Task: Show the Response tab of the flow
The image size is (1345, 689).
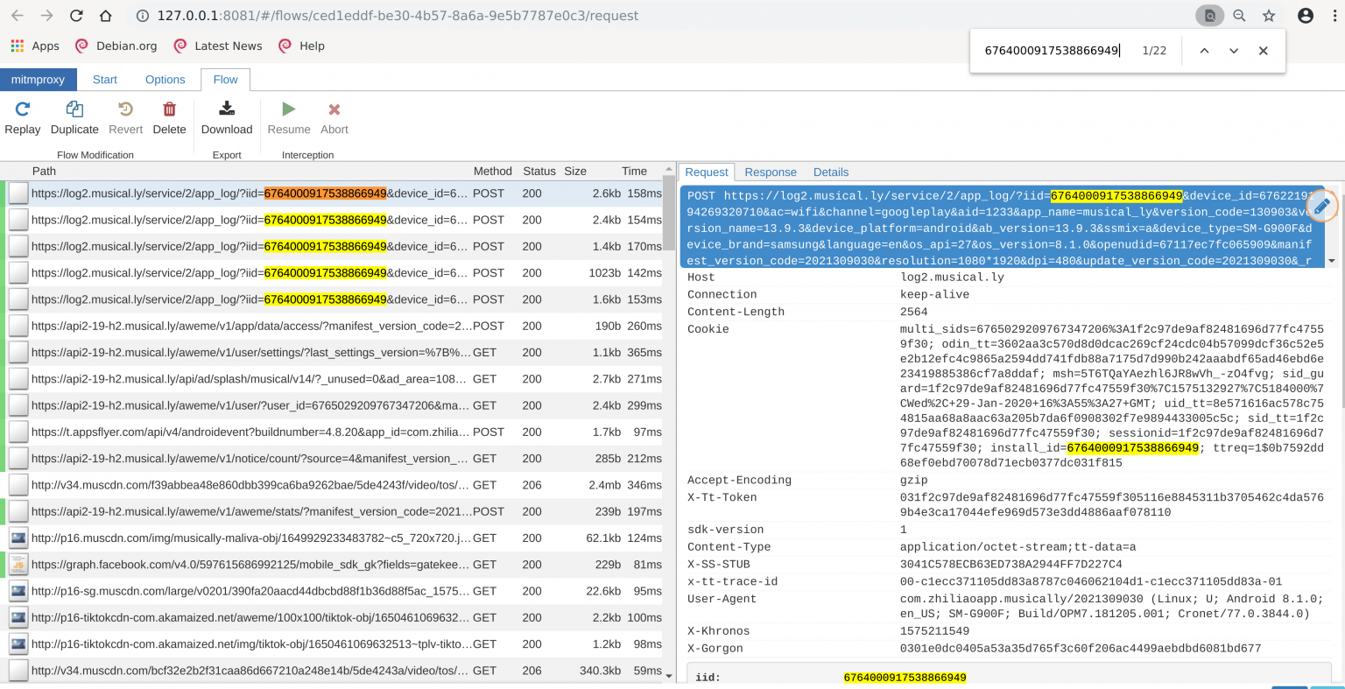Action: coord(771,172)
